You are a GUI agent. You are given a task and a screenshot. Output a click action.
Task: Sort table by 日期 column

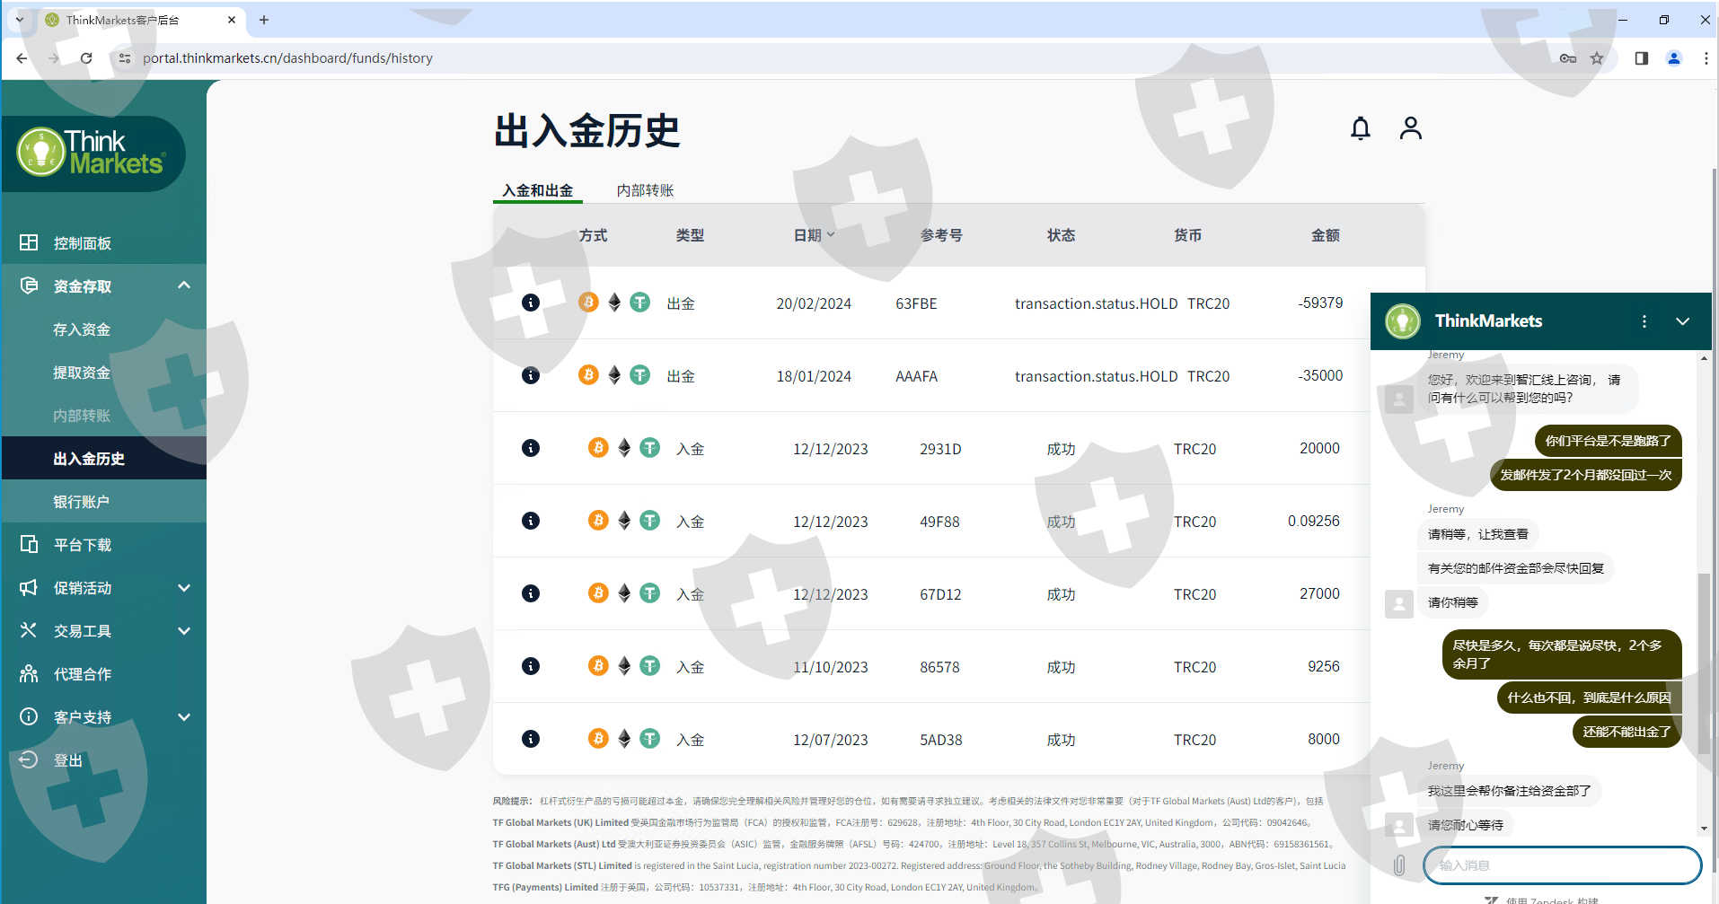pyautogui.click(x=813, y=235)
